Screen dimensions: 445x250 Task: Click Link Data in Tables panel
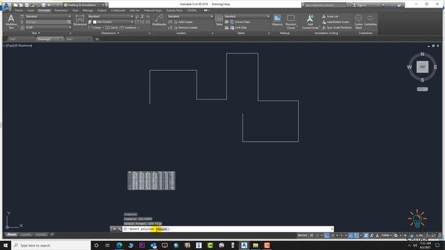(x=238, y=28)
